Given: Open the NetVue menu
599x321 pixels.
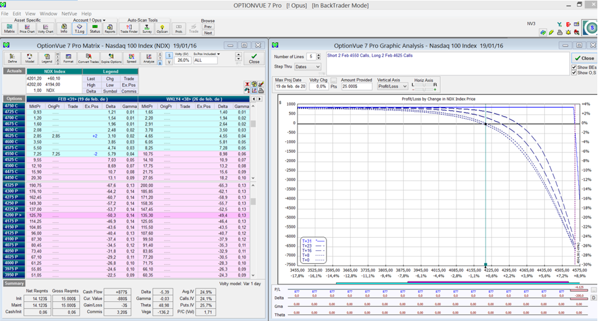Looking at the screenshot, I should pyautogui.click(x=69, y=13).
